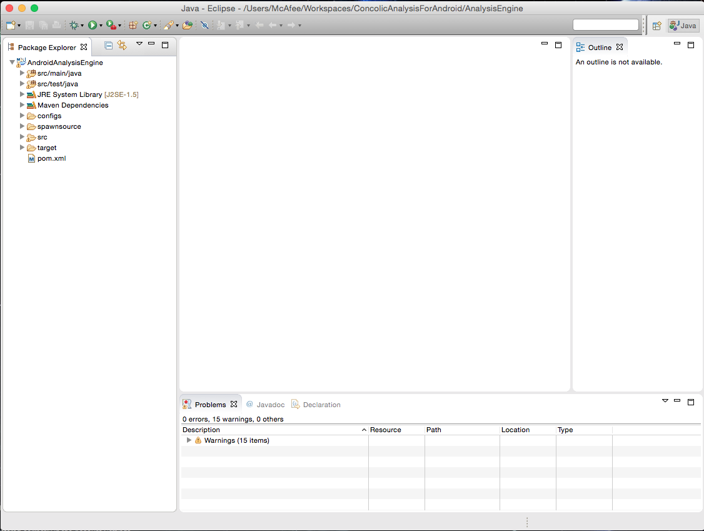Viewport: 704px width, 531px height.
Task: Sort by the Resource column header
Action: 396,430
